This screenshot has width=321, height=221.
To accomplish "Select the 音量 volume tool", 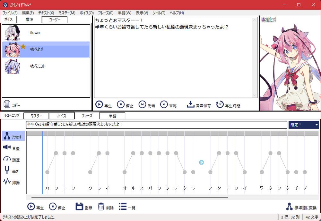I will [12, 148].
